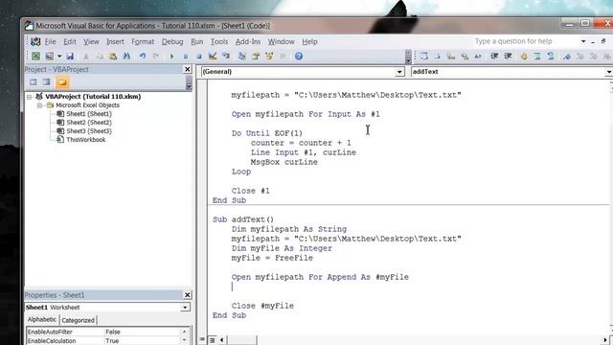Click the Paste clipboard icon
The width and height of the screenshot is (613, 345).
pyautogui.click(x=113, y=57)
